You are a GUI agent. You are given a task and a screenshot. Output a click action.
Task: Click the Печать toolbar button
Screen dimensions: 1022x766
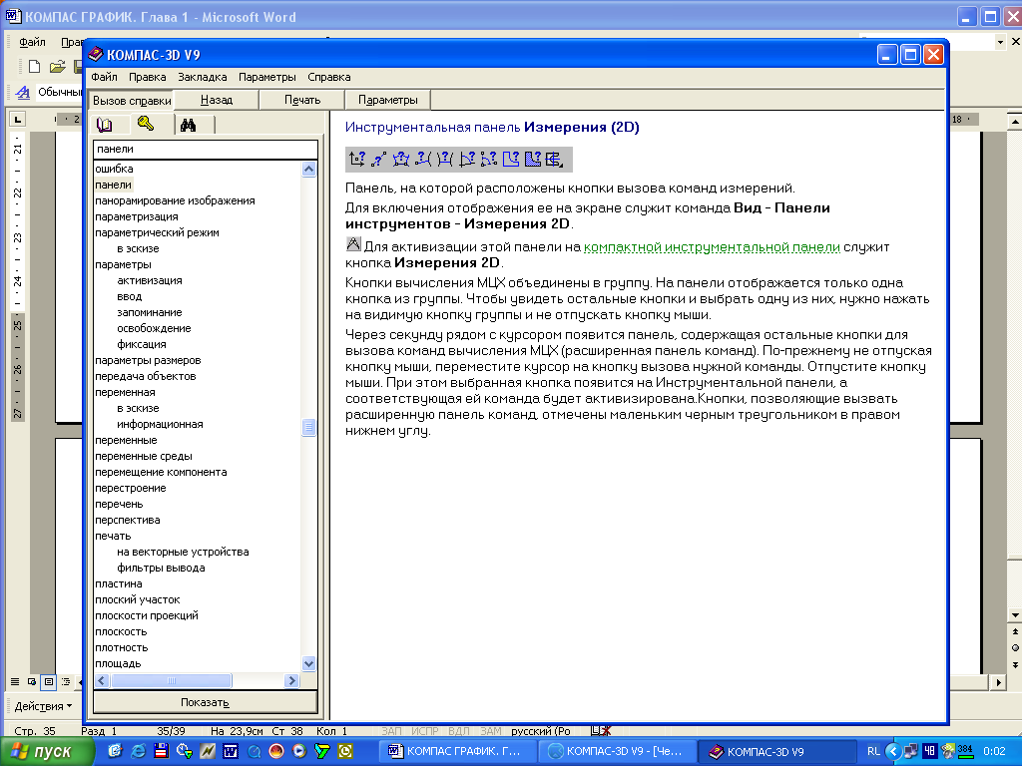(x=302, y=100)
